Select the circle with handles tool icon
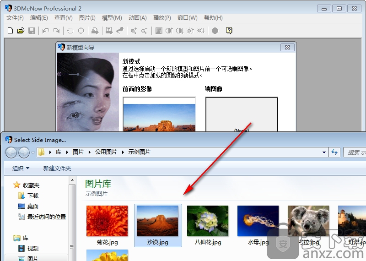 81,31
